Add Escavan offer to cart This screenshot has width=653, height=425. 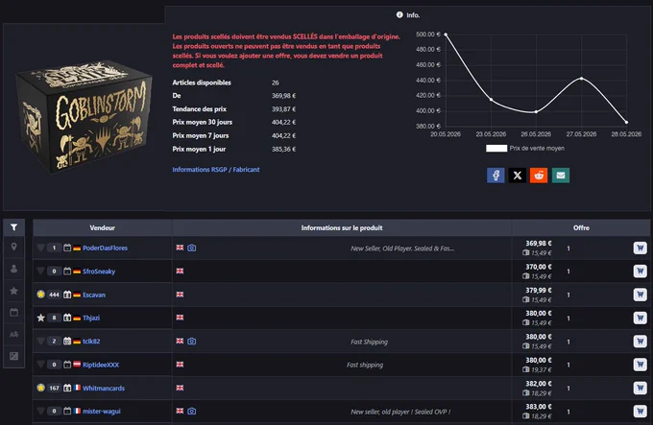coord(641,295)
